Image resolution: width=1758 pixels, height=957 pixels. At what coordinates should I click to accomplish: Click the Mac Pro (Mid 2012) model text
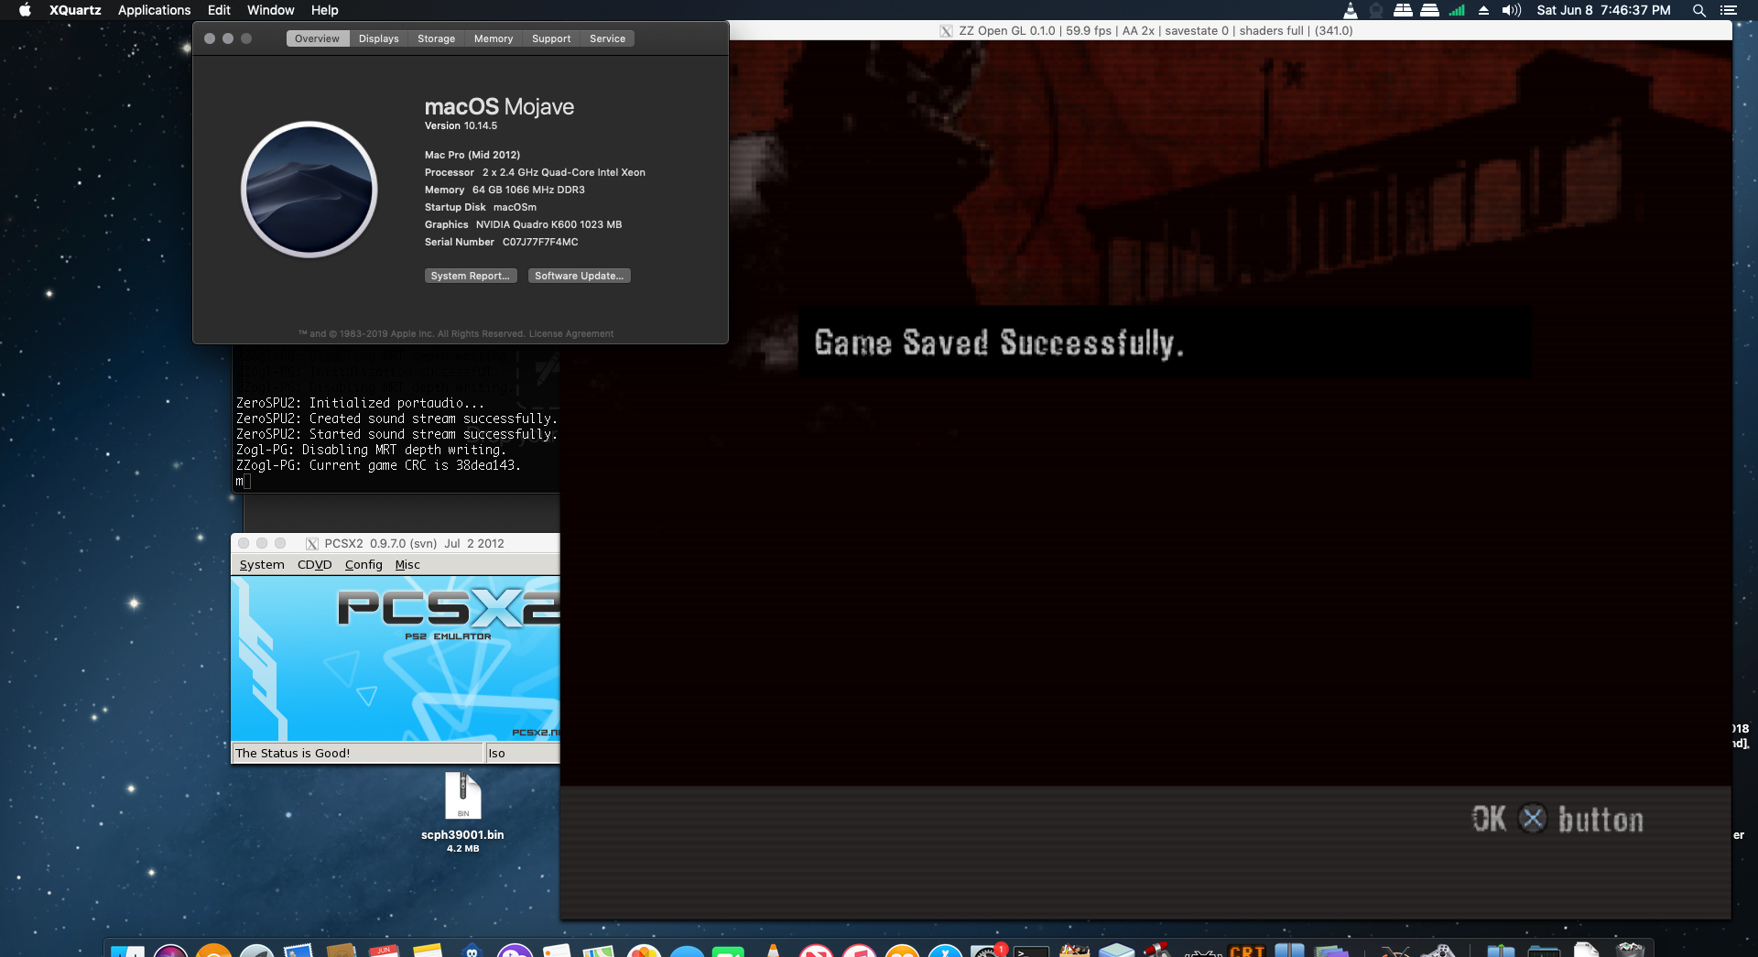pos(472,155)
